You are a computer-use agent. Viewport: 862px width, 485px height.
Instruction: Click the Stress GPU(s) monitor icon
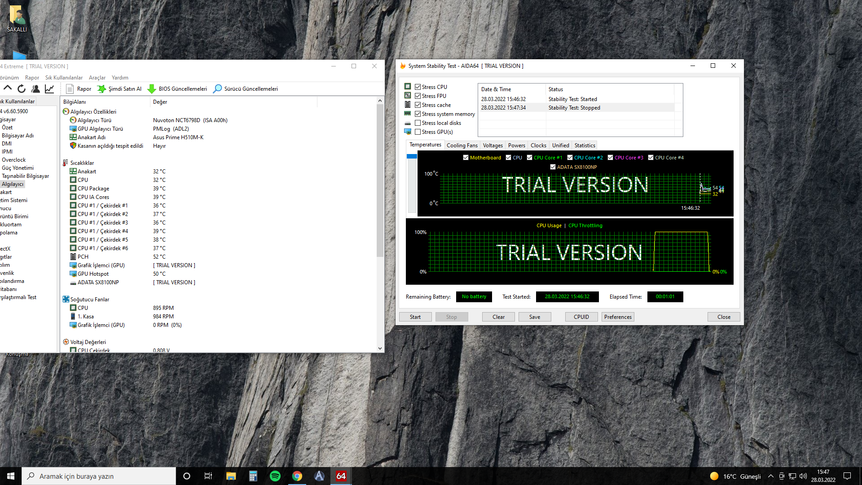(408, 132)
